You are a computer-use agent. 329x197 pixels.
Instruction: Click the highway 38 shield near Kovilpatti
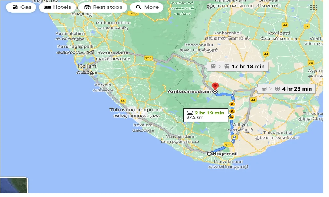[x=306, y=26]
